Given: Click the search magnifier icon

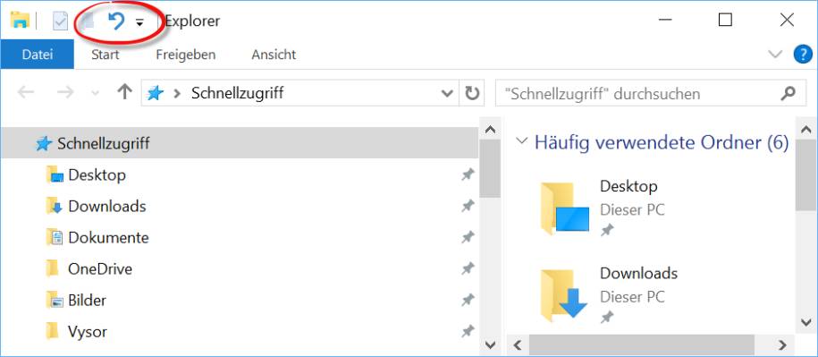Looking at the screenshot, I should point(788,93).
